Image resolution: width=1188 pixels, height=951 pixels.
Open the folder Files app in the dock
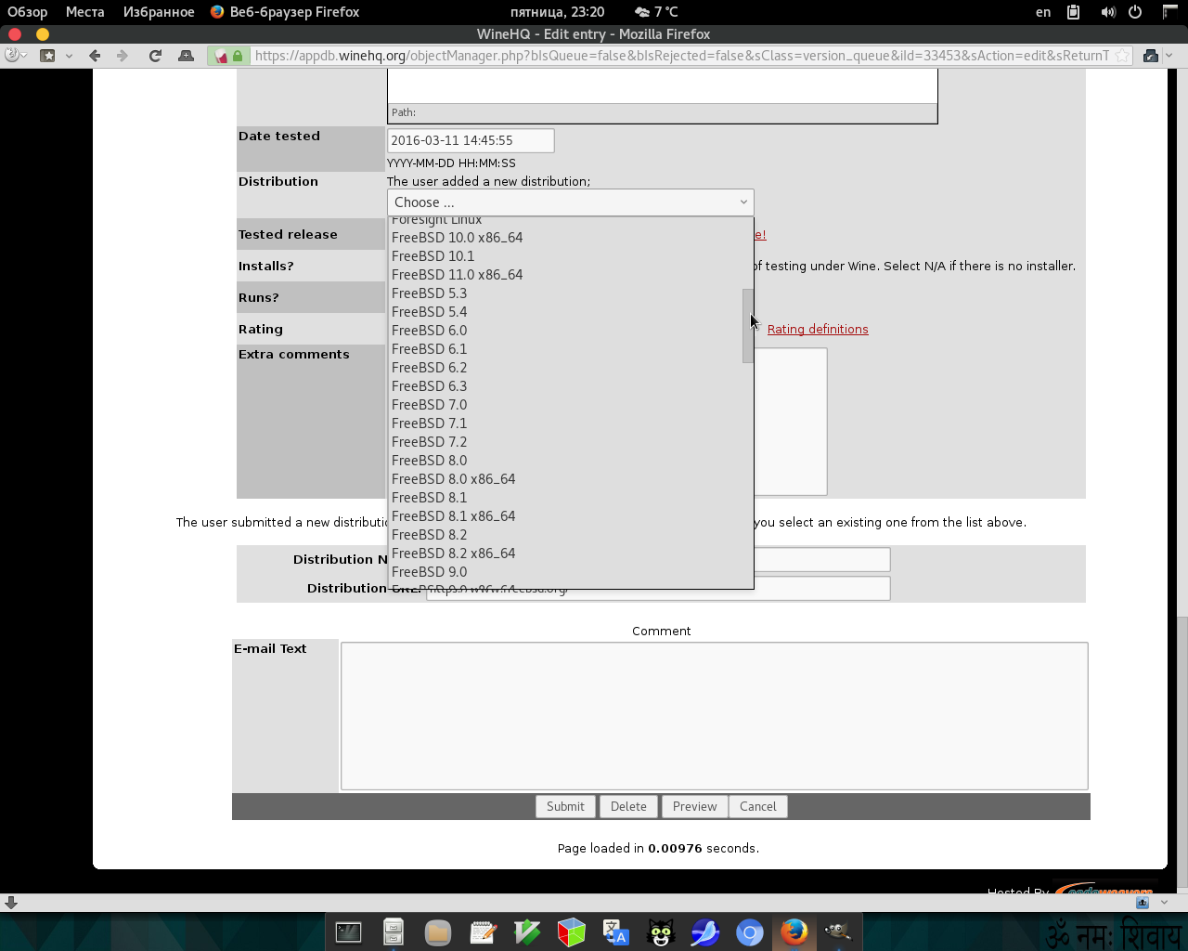[438, 931]
